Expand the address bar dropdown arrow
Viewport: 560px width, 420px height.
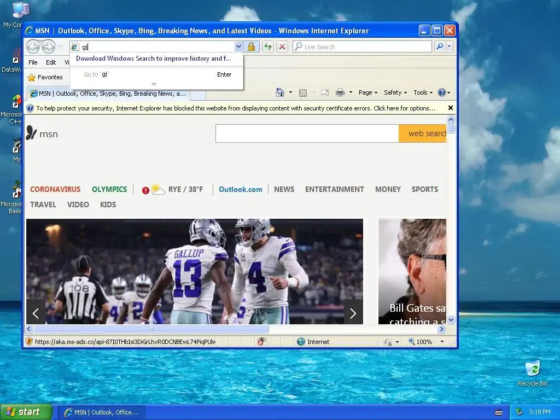click(238, 46)
